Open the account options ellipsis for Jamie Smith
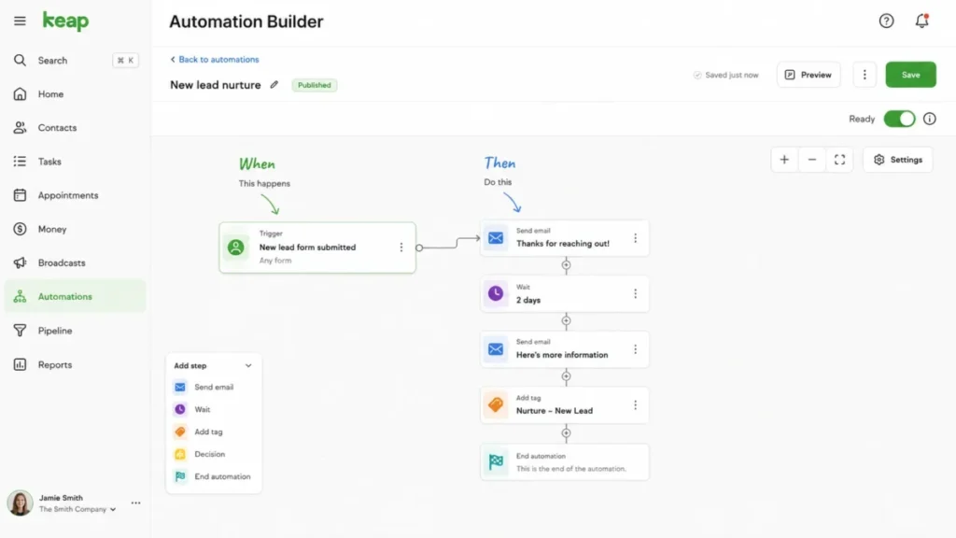Viewport: 956px width, 538px height. (135, 503)
